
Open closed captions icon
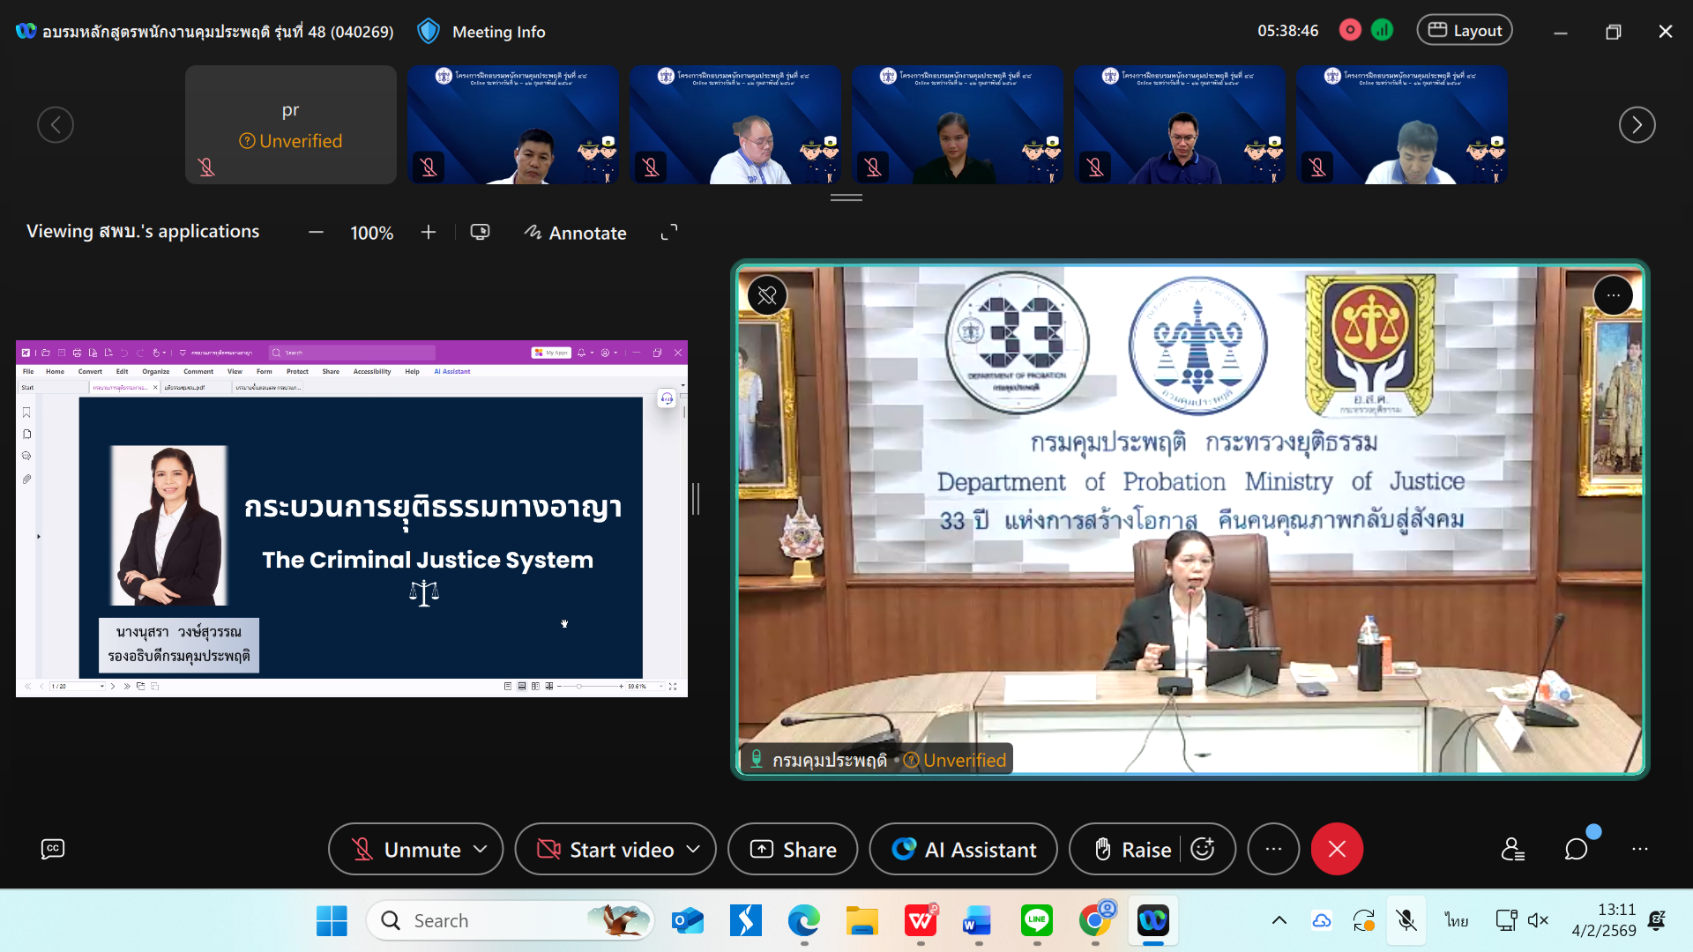point(53,849)
